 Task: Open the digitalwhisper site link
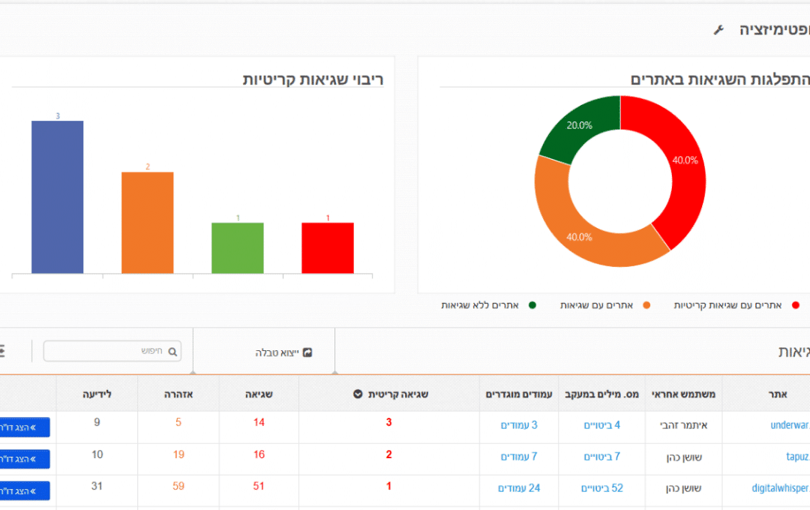[781, 488]
